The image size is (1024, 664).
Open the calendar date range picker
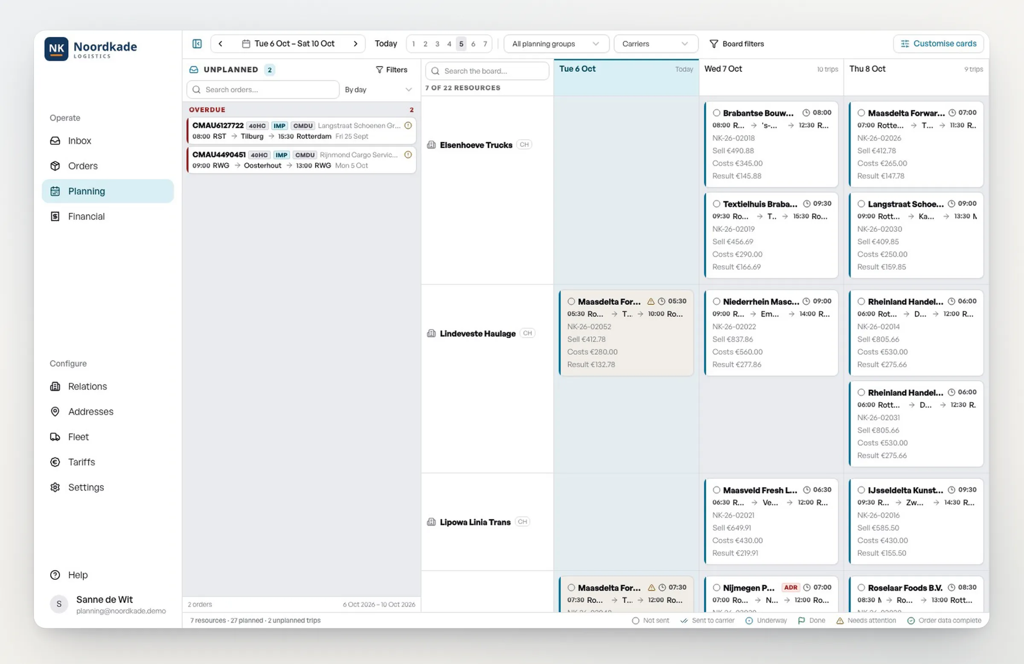(x=288, y=44)
